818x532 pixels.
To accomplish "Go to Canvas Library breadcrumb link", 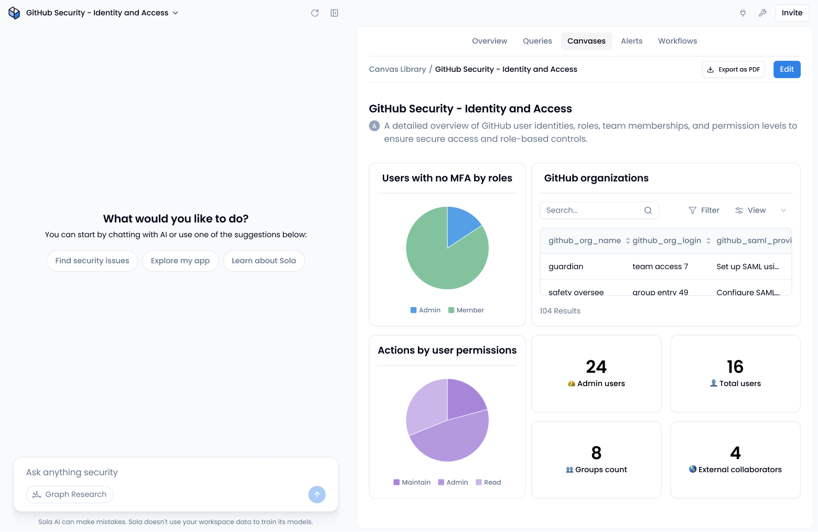I will (x=397, y=69).
